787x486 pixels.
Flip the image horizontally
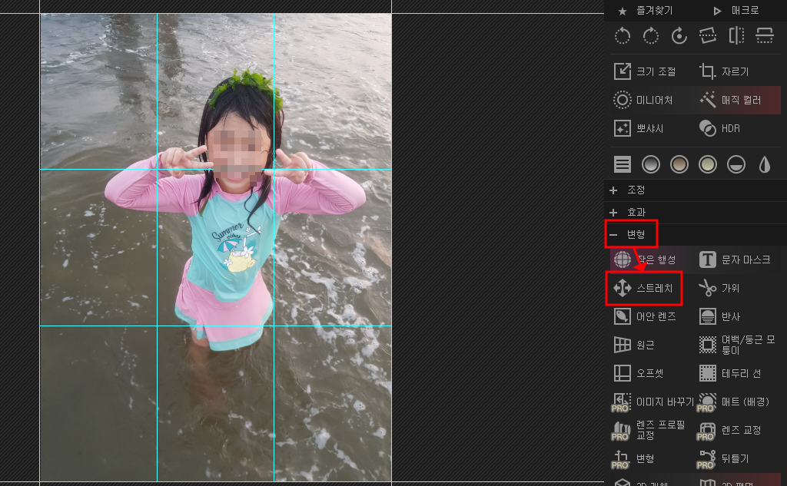point(736,35)
